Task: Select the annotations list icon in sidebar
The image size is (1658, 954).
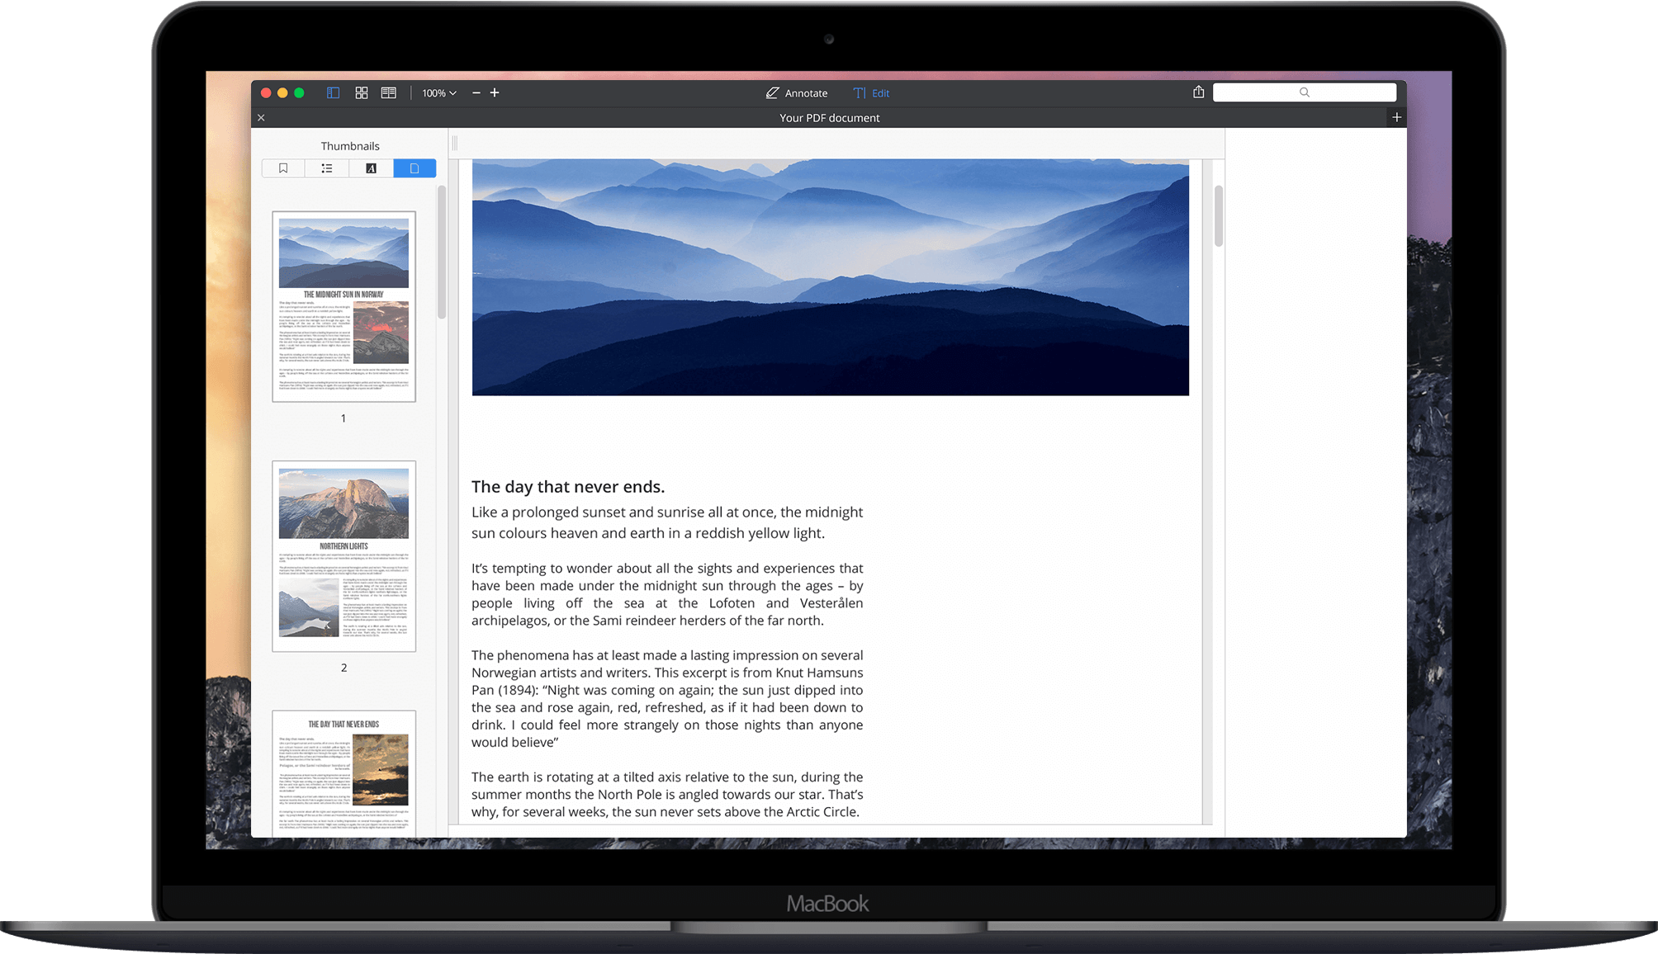Action: (x=325, y=168)
